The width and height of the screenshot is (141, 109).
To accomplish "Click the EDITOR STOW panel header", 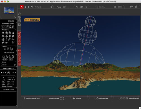I will [x=9, y=90].
